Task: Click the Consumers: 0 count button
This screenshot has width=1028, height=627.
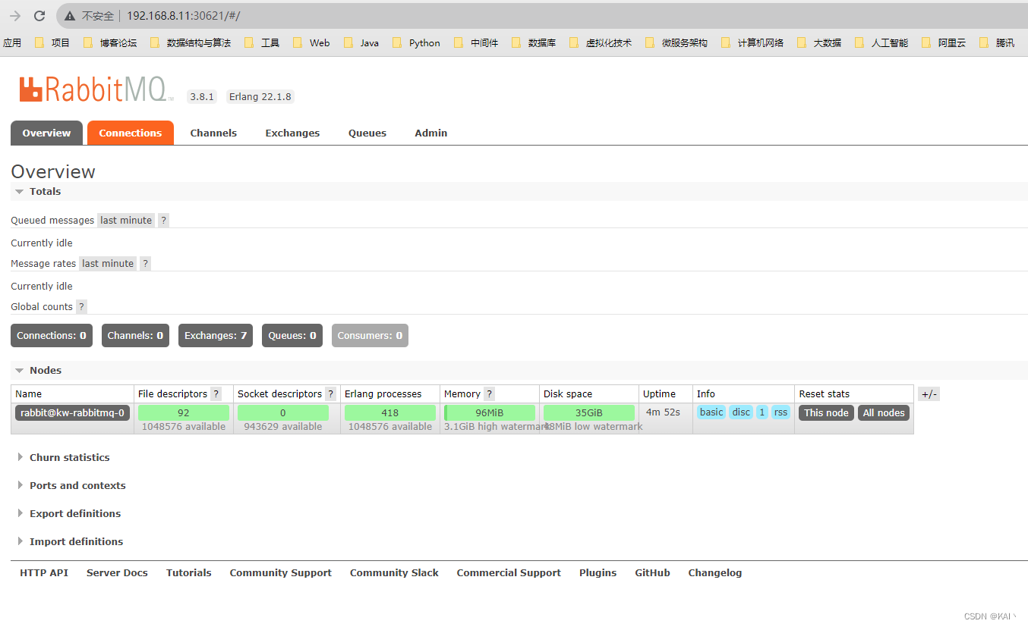Action: click(370, 335)
